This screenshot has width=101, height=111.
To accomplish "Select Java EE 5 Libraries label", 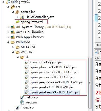I will tap(30, 32).
